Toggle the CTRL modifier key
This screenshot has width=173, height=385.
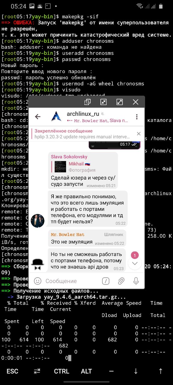(62, 371)
